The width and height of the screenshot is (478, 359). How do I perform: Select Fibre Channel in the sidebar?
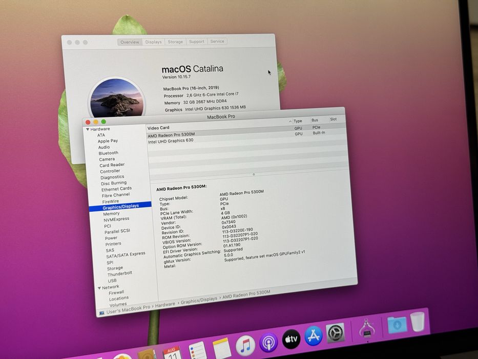coord(116,195)
